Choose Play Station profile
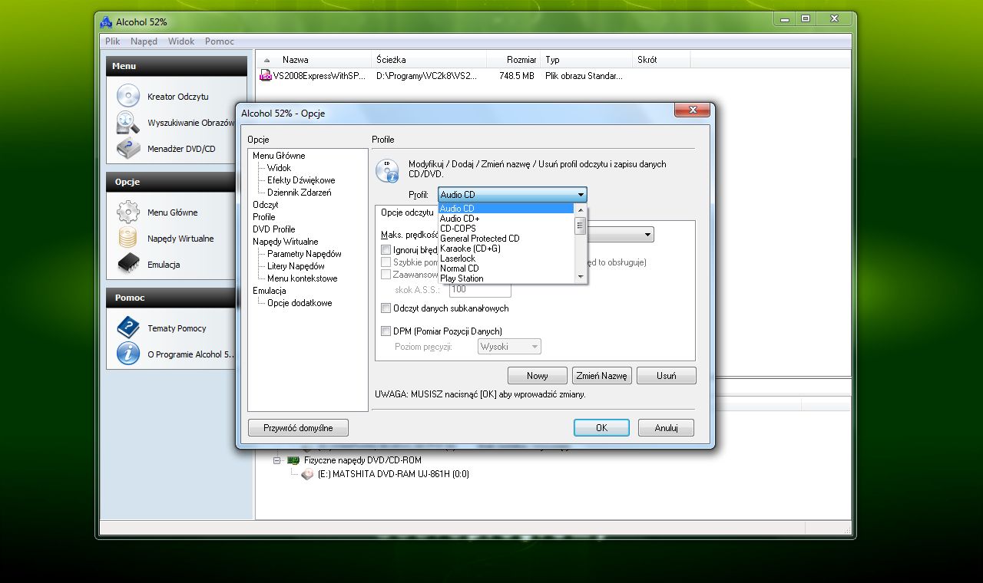Image resolution: width=983 pixels, height=583 pixels. 507,278
